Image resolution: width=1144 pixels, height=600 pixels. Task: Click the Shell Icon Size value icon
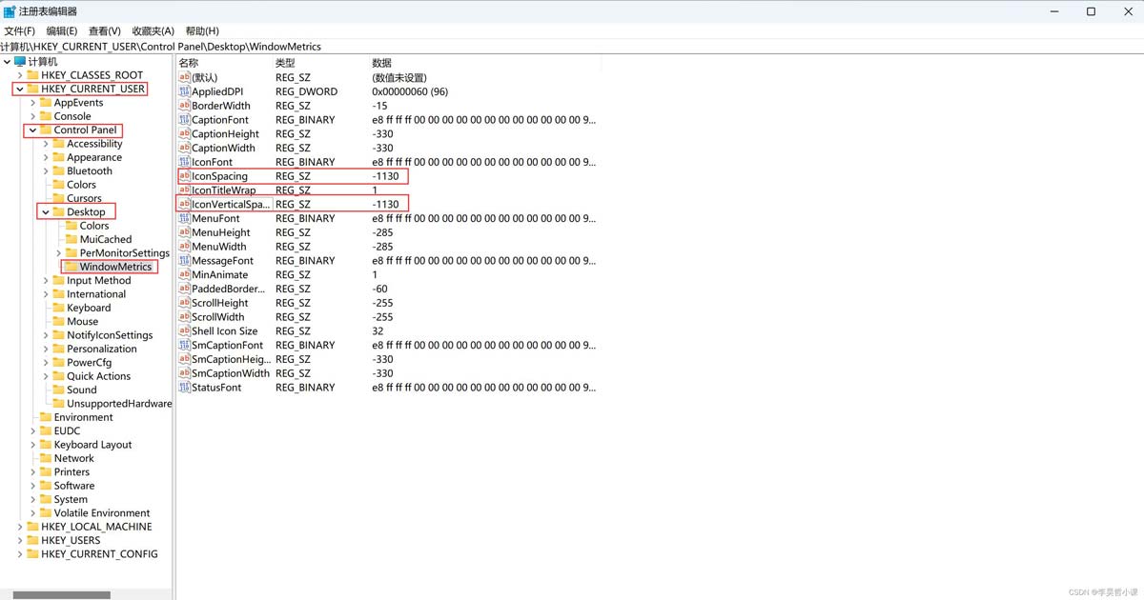185,331
